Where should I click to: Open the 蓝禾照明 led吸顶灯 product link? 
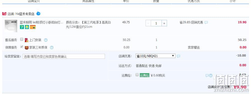41,22
